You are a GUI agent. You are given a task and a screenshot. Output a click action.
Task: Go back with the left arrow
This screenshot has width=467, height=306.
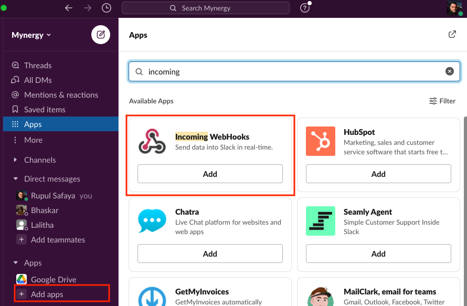[69, 8]
